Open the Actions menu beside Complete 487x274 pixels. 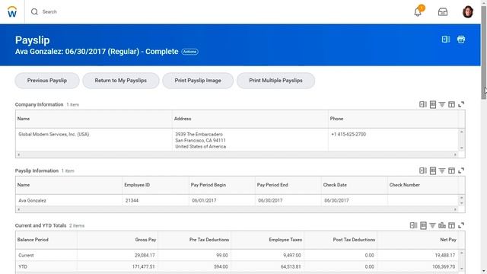point(189,52)
